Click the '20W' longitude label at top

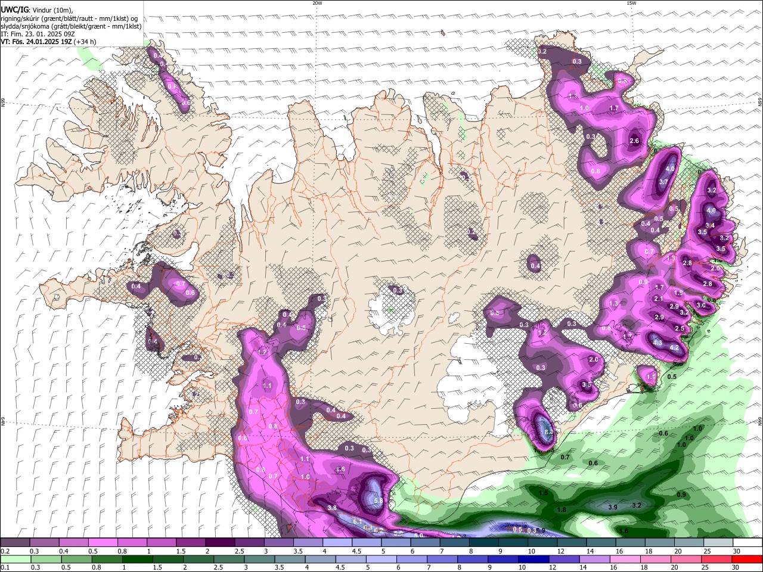tap(317, 3)
